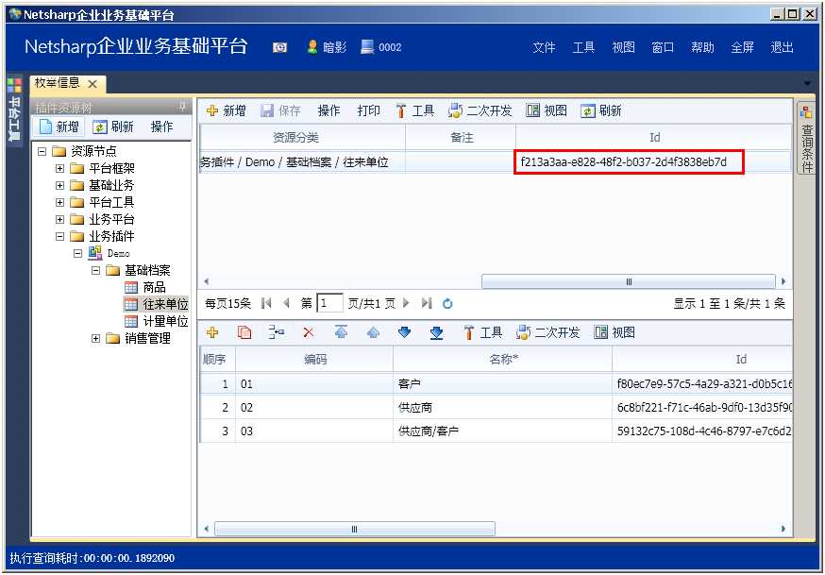Open 工具 in the detail grid toolbar
This screenshot has height=575, width=825.
pos(482,332)
